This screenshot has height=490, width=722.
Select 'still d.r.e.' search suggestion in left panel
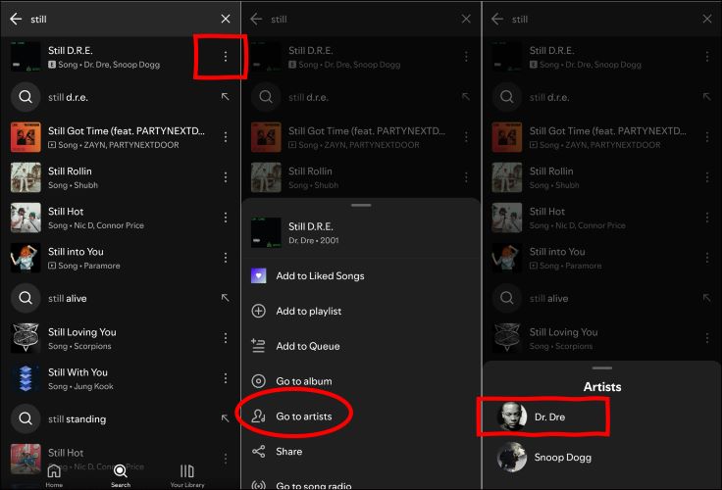coord(121,97)
